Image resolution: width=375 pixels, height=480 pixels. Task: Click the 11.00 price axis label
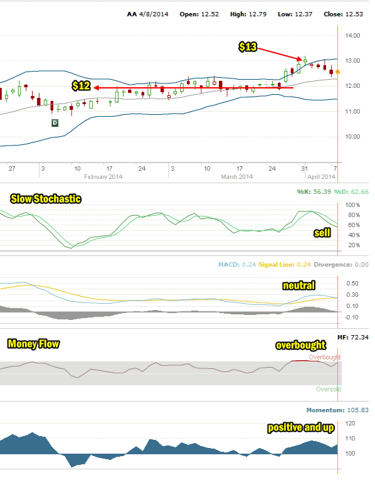point(352,112)
